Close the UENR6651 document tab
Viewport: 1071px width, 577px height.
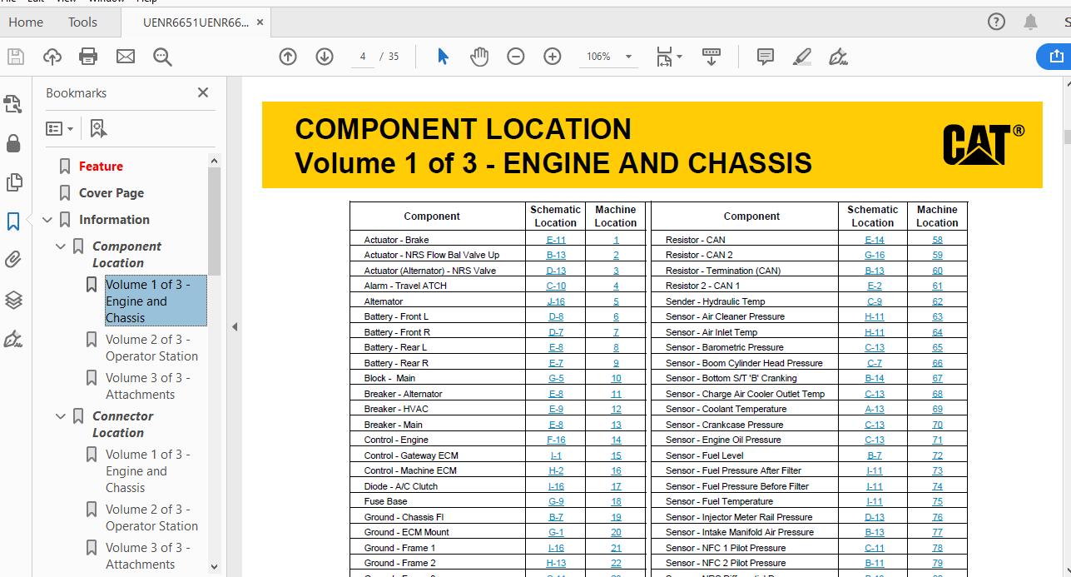tap(260, 22)
